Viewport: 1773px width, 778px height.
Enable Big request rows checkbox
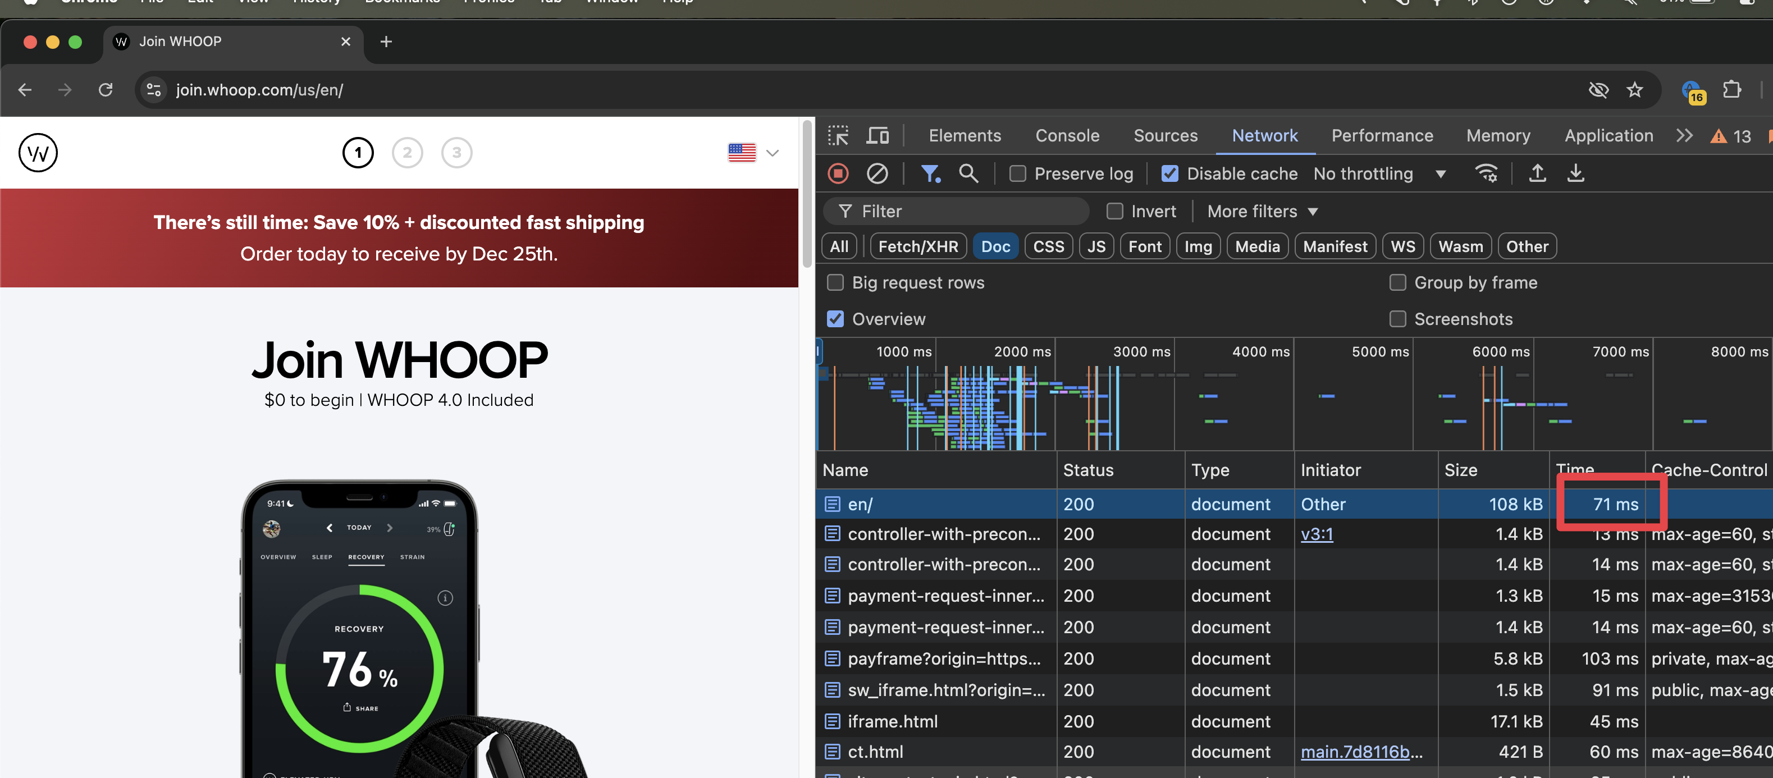(x=835, y=283)
